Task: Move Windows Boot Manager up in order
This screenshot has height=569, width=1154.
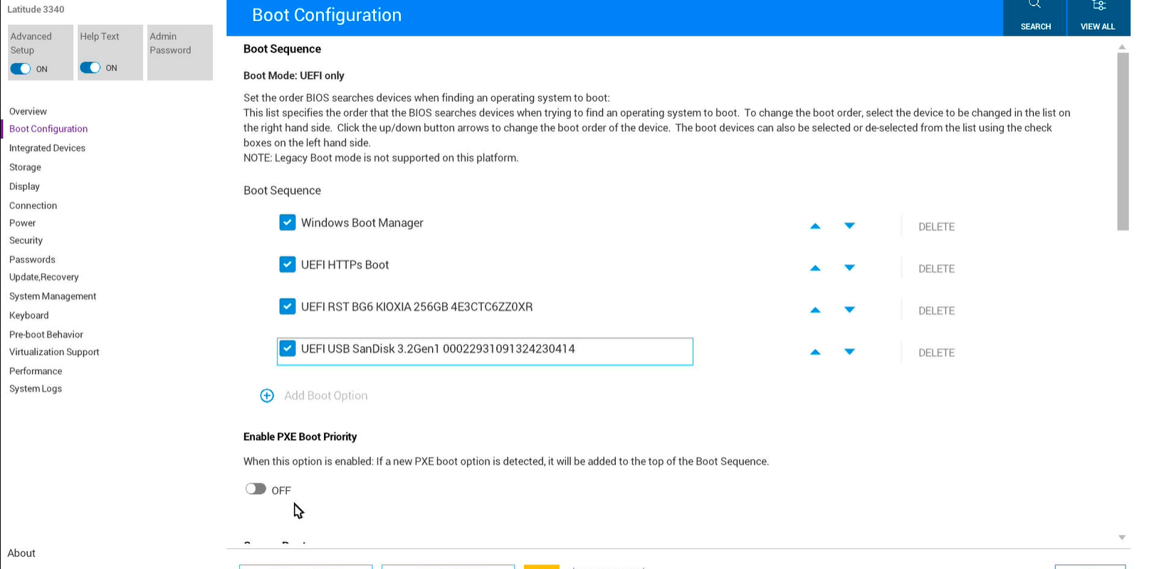Action: (x=815, y=226)
